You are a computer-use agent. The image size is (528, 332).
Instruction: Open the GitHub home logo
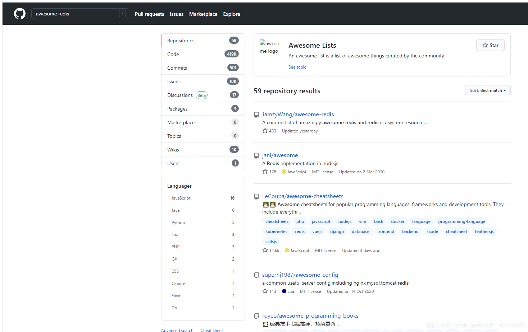pyautogui.click(x=20, y=14)
